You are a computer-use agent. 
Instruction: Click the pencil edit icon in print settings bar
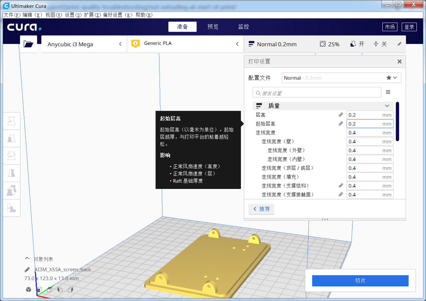(x=400, y=44)
